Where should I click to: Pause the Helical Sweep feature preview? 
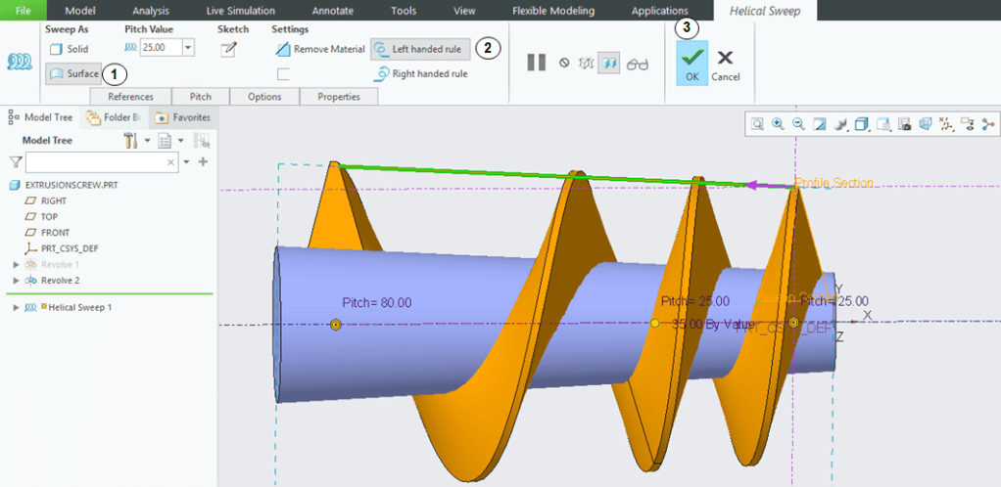point(536,63)
